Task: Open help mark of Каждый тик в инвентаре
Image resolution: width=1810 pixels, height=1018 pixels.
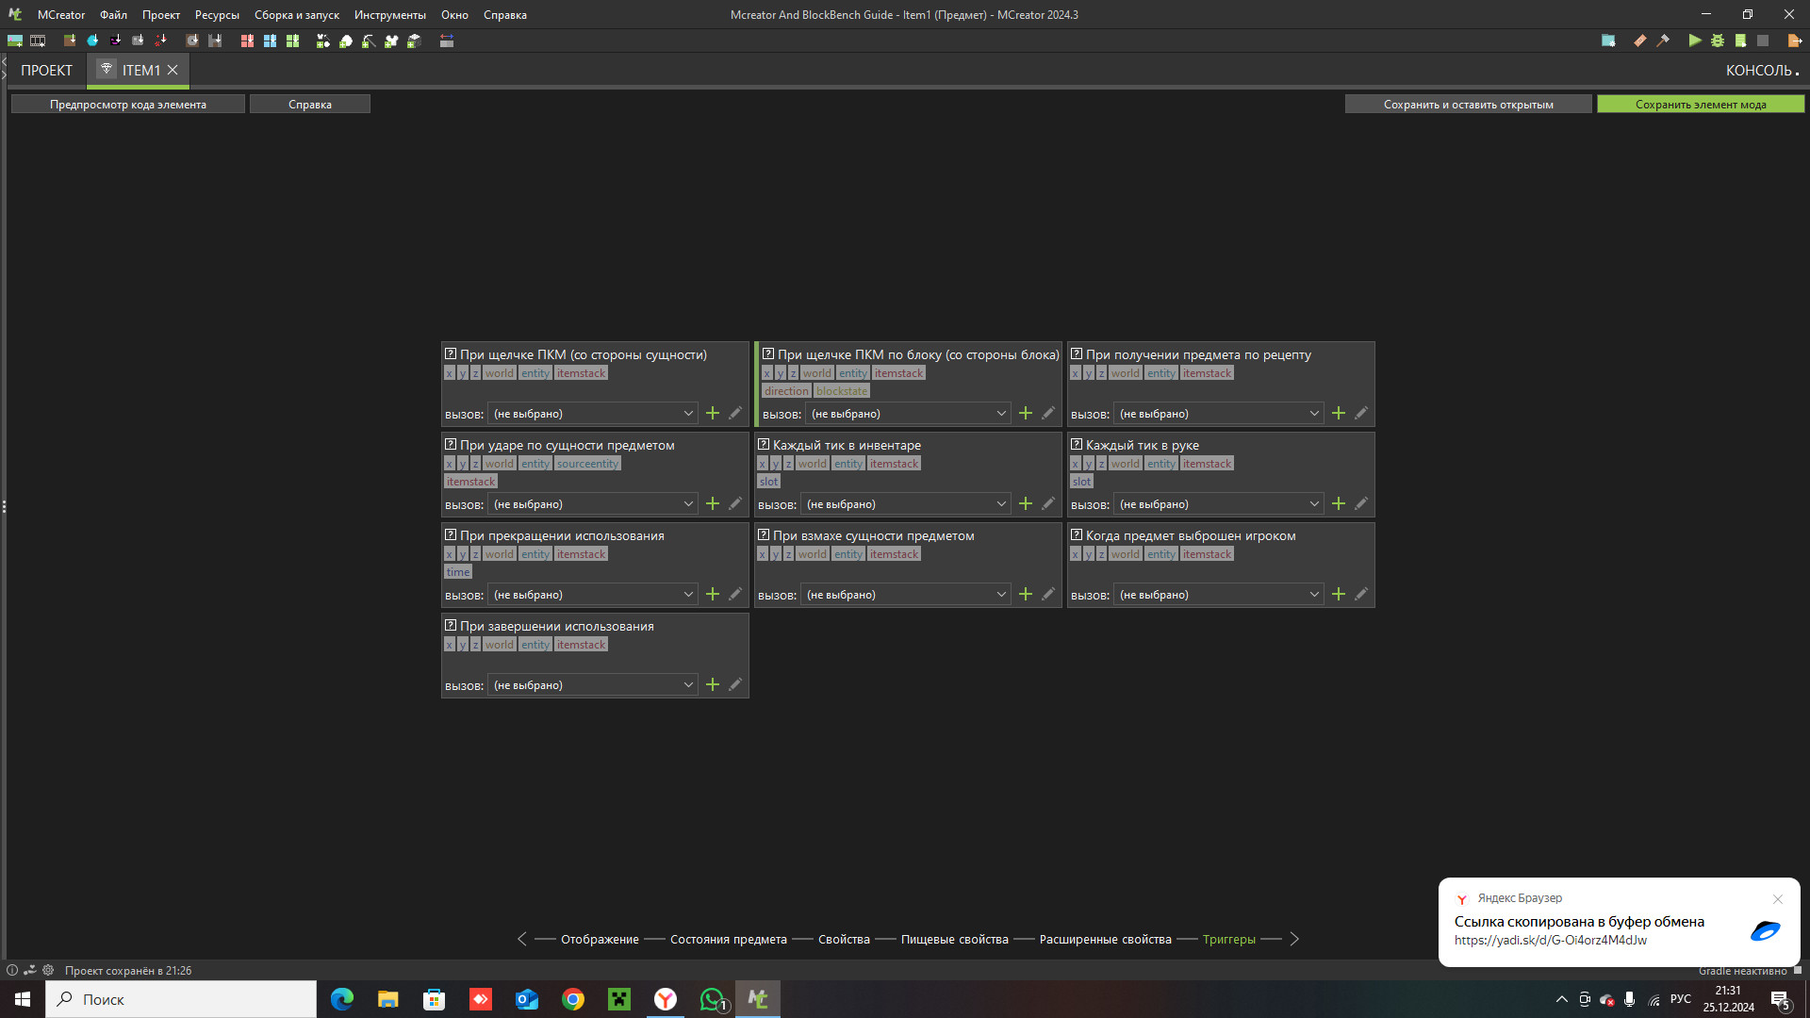Action: tap(764, 445)
